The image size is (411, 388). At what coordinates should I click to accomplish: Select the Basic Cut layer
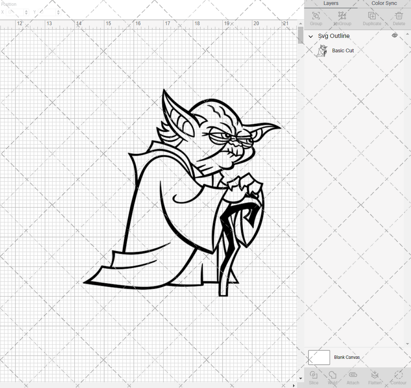(342, 50)
